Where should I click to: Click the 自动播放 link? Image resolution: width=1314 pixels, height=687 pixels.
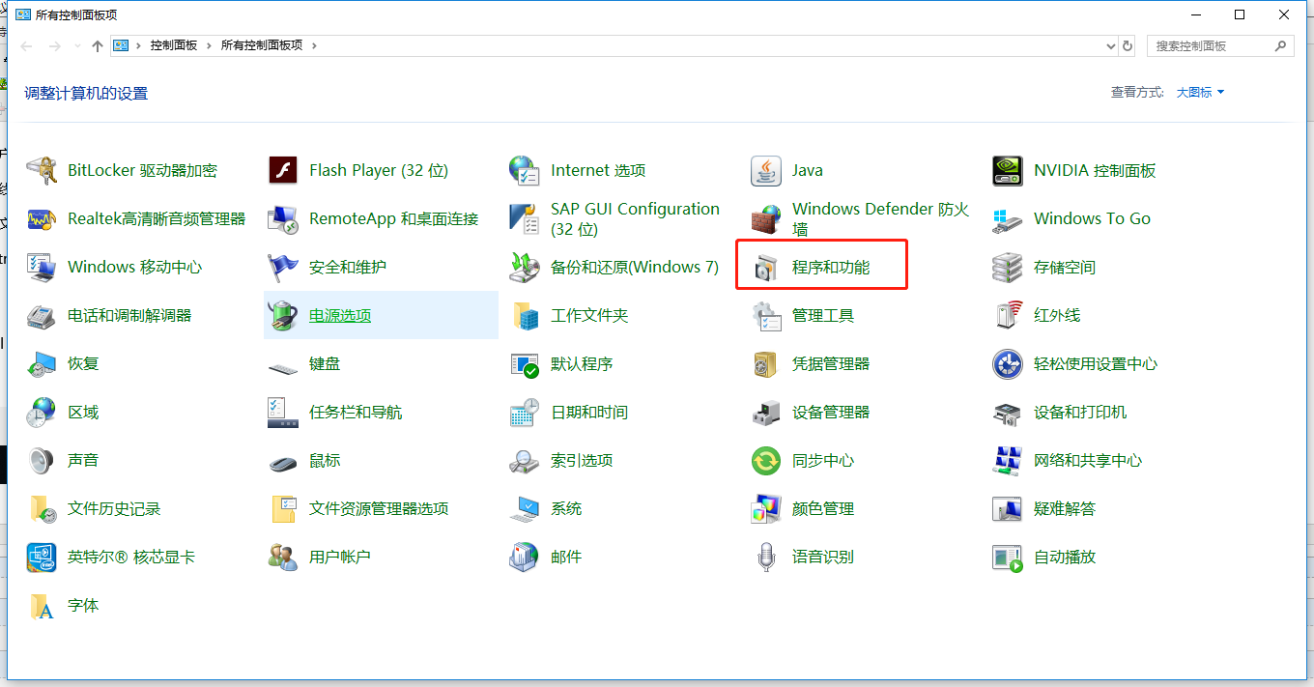(1065, 558)
